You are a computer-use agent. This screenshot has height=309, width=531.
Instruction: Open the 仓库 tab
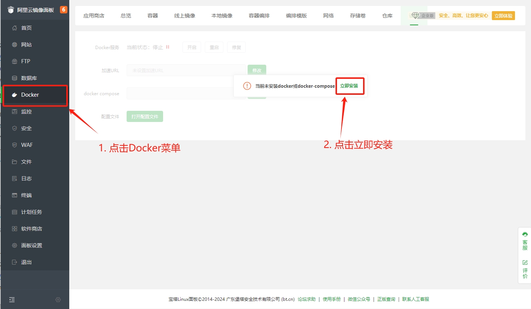point(387,15)
